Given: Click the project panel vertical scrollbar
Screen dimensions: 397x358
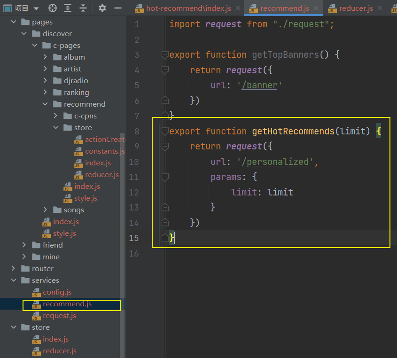Looking at the screenshot, I should (x=122, y=245).
